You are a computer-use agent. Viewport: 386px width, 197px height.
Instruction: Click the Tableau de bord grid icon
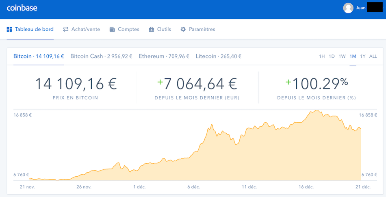[9, 29]
